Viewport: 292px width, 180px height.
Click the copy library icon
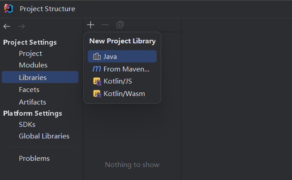[120, 25]
